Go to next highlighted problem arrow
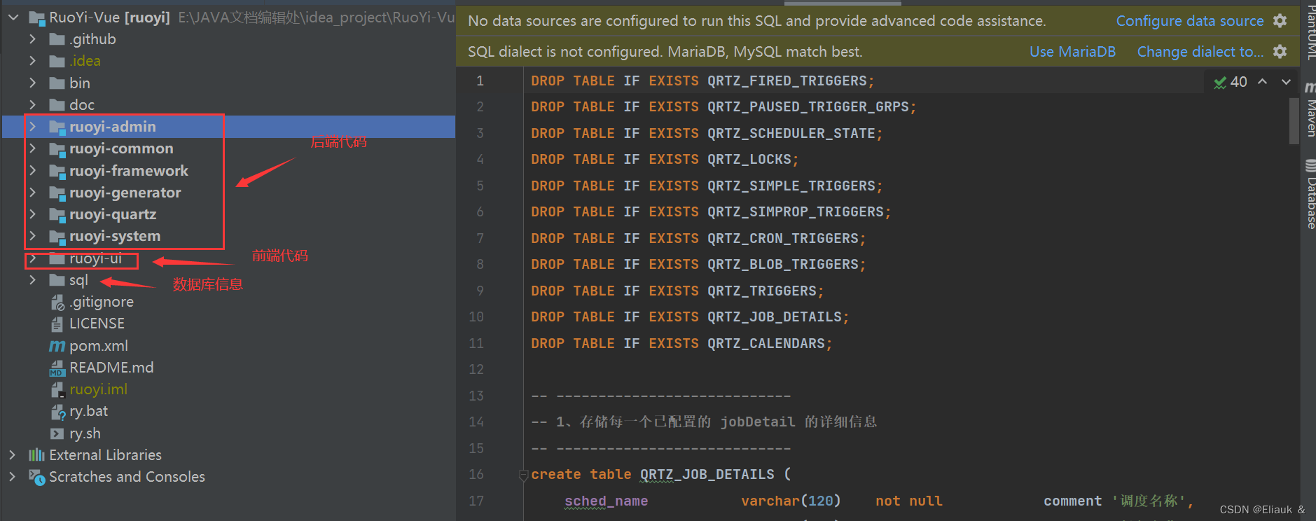The height and width of the screenshot is (521, 1316). click(1287, 82)
